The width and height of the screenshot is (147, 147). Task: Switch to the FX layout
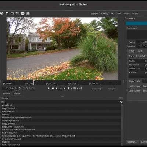[112, 14]
